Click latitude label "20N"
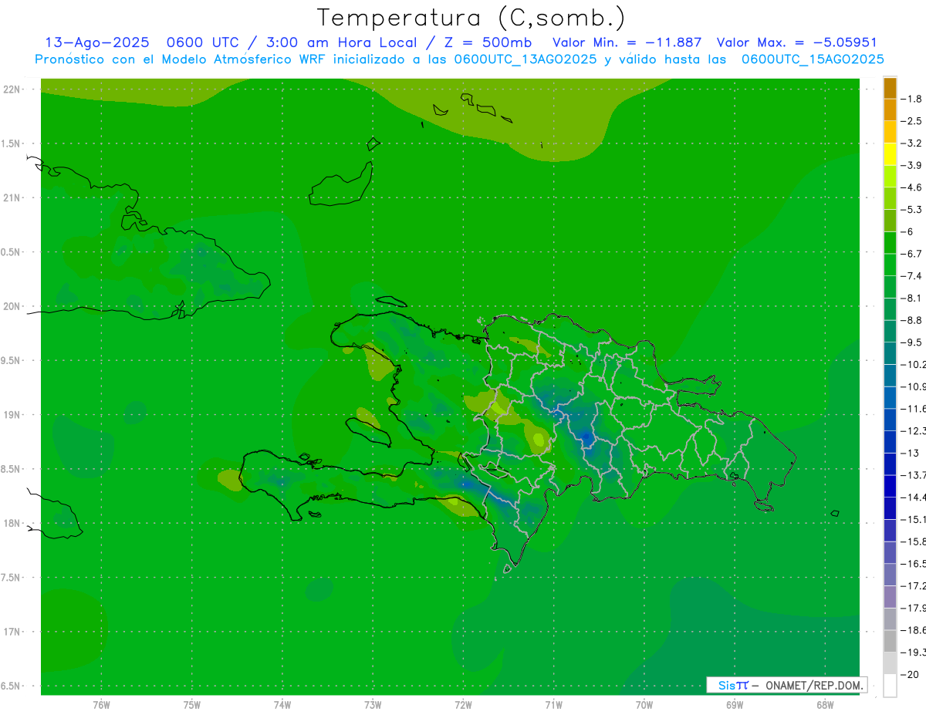Image resolution: width=926 pixels, height=715 pixels. (x=12, y=306)
